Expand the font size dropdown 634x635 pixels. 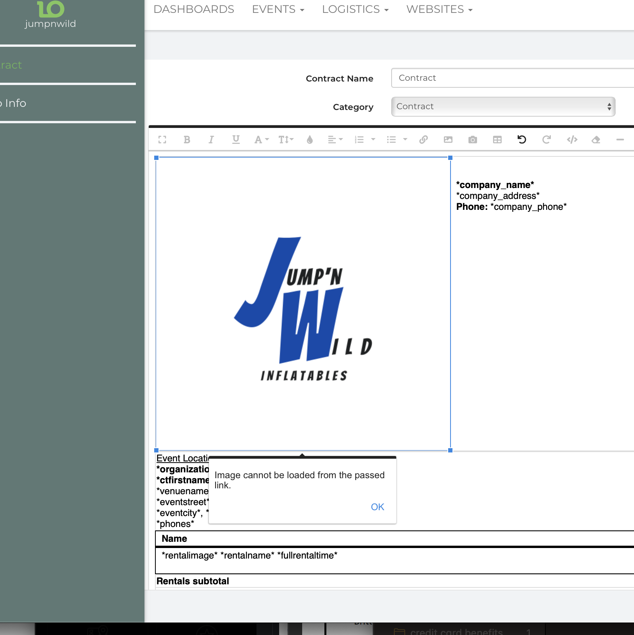pyautogui.click(x=286, y=140)
